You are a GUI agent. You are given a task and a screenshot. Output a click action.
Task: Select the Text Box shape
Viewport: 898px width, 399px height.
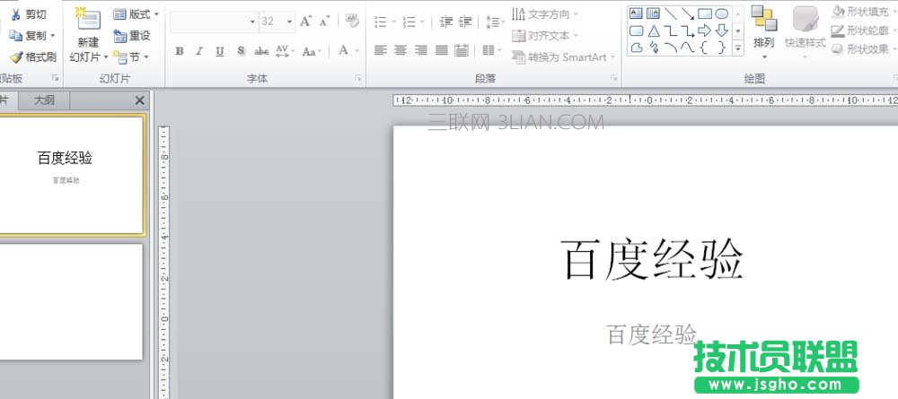tap(637, 13)
